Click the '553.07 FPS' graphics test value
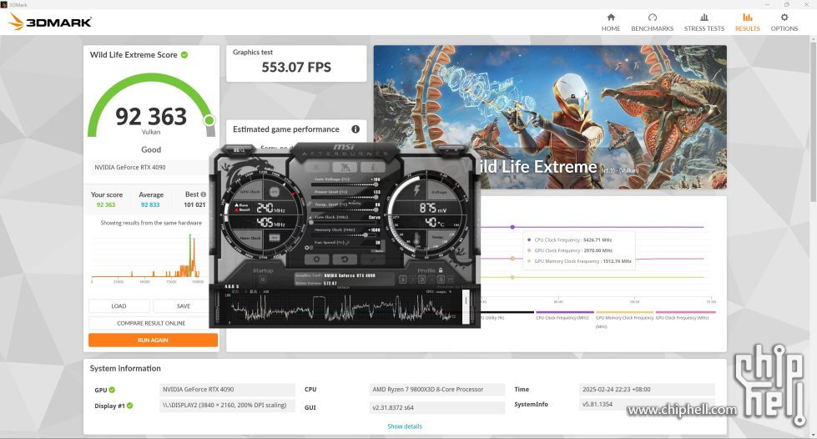Image resolution: width=817 pixels, height=439 pixels. click(x=296, y=68)
